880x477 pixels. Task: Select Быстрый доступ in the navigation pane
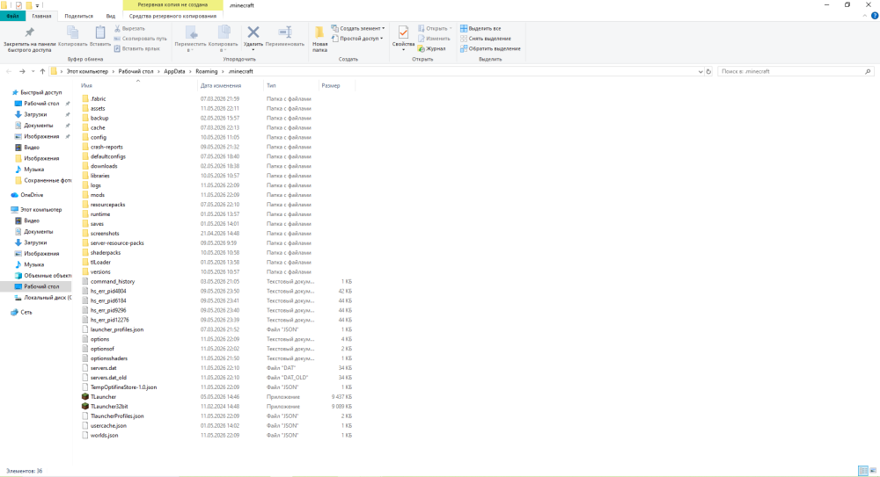click(40, 92)
